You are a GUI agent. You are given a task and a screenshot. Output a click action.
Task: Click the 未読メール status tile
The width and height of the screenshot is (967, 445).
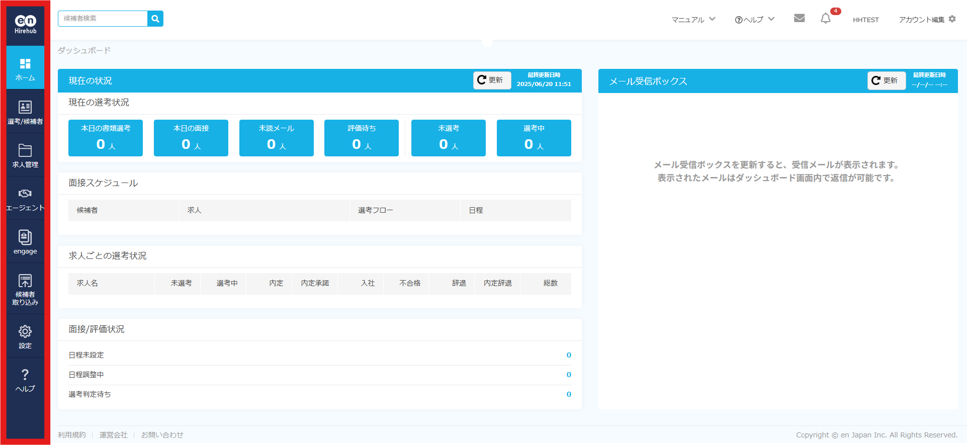[276, 138]
